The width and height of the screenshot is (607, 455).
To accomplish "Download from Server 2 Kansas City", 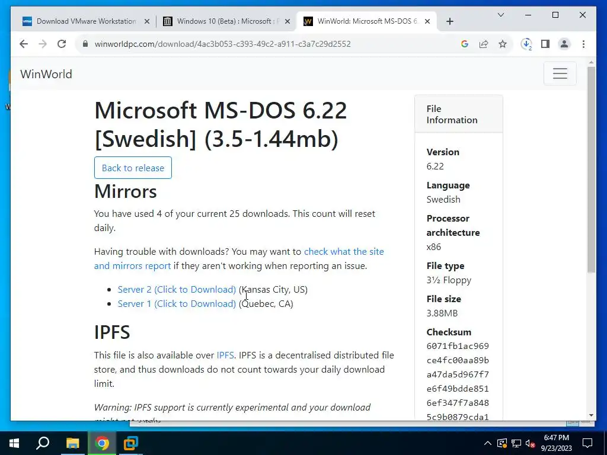I will pyautogui.click(x=177, y=289).
